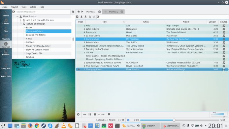The image size is (229, 129).
Task: Select the Essex track in the tree
Action: tap(29, 27)
